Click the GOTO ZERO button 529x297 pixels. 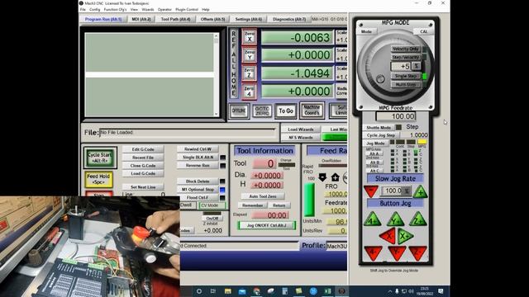(x=262, y=111)
